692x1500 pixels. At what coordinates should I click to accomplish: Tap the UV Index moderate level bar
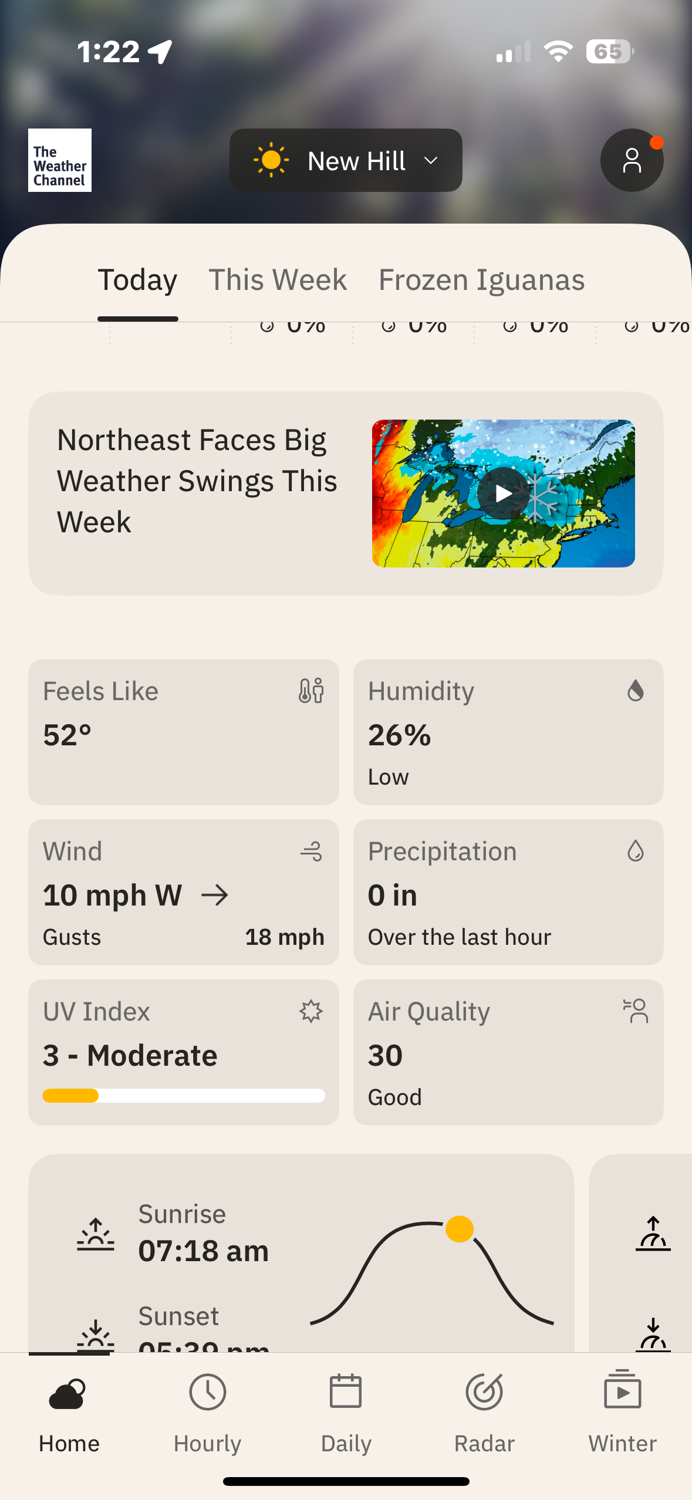pos(184,1096)
